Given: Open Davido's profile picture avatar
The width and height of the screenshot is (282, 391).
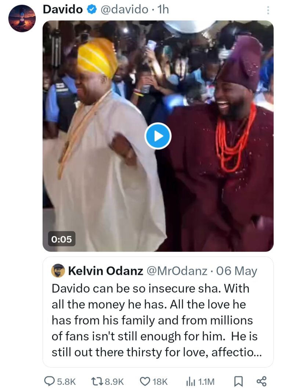Looking at the screenshot, I should tap(22, 18).
